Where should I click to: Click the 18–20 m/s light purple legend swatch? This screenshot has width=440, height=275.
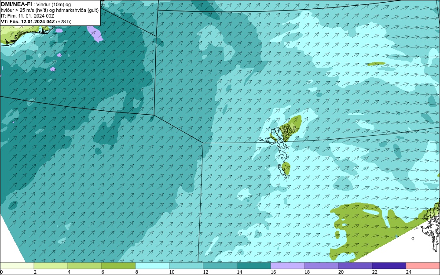[x=321, y=265]
